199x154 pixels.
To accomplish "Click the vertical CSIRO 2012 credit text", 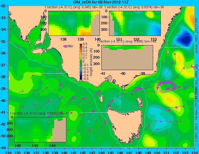I will click(x=196, y=134).
